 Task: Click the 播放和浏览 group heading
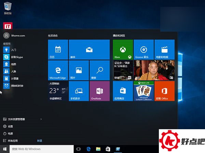119,35
